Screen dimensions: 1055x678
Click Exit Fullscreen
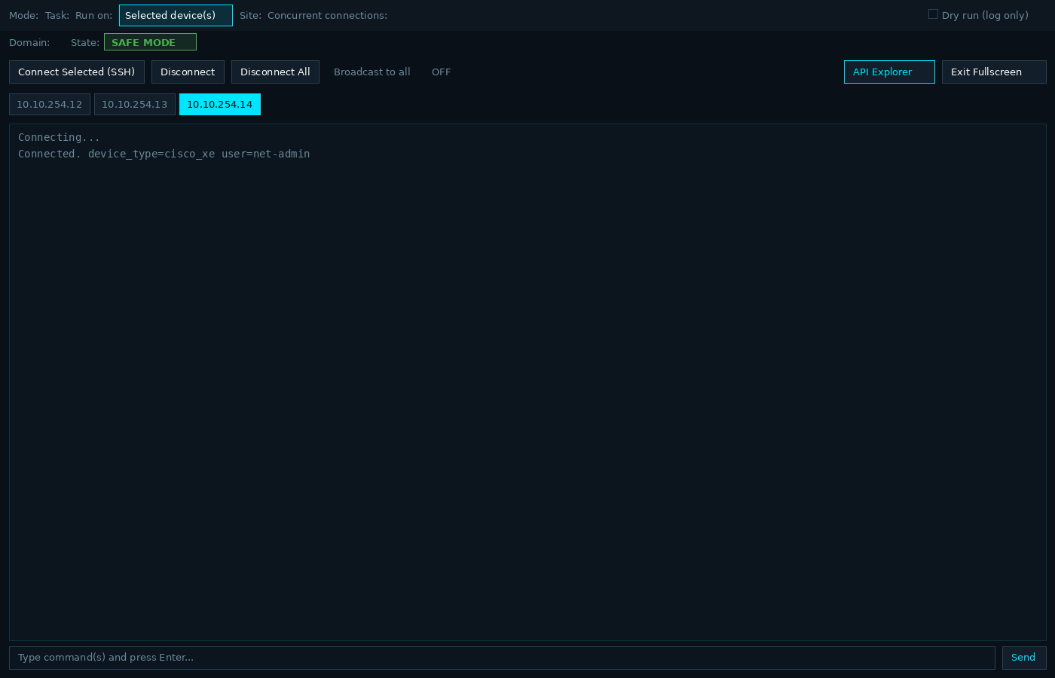pos(994,72)
